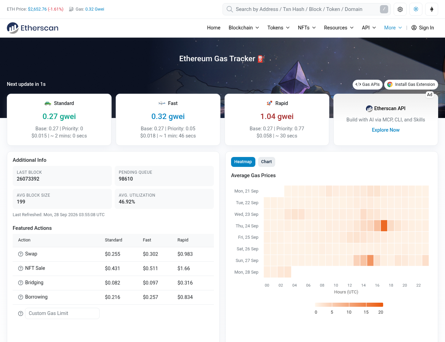Click the help icon beside NFT Sale
Viewport: 445px width, 342px height.
21,268
